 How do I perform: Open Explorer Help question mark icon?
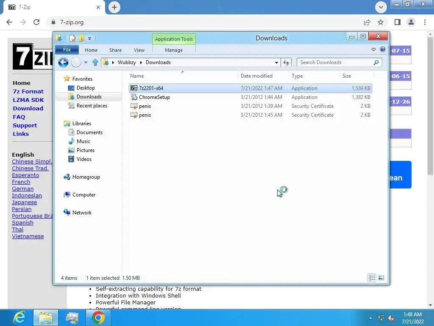coord(383,49)
